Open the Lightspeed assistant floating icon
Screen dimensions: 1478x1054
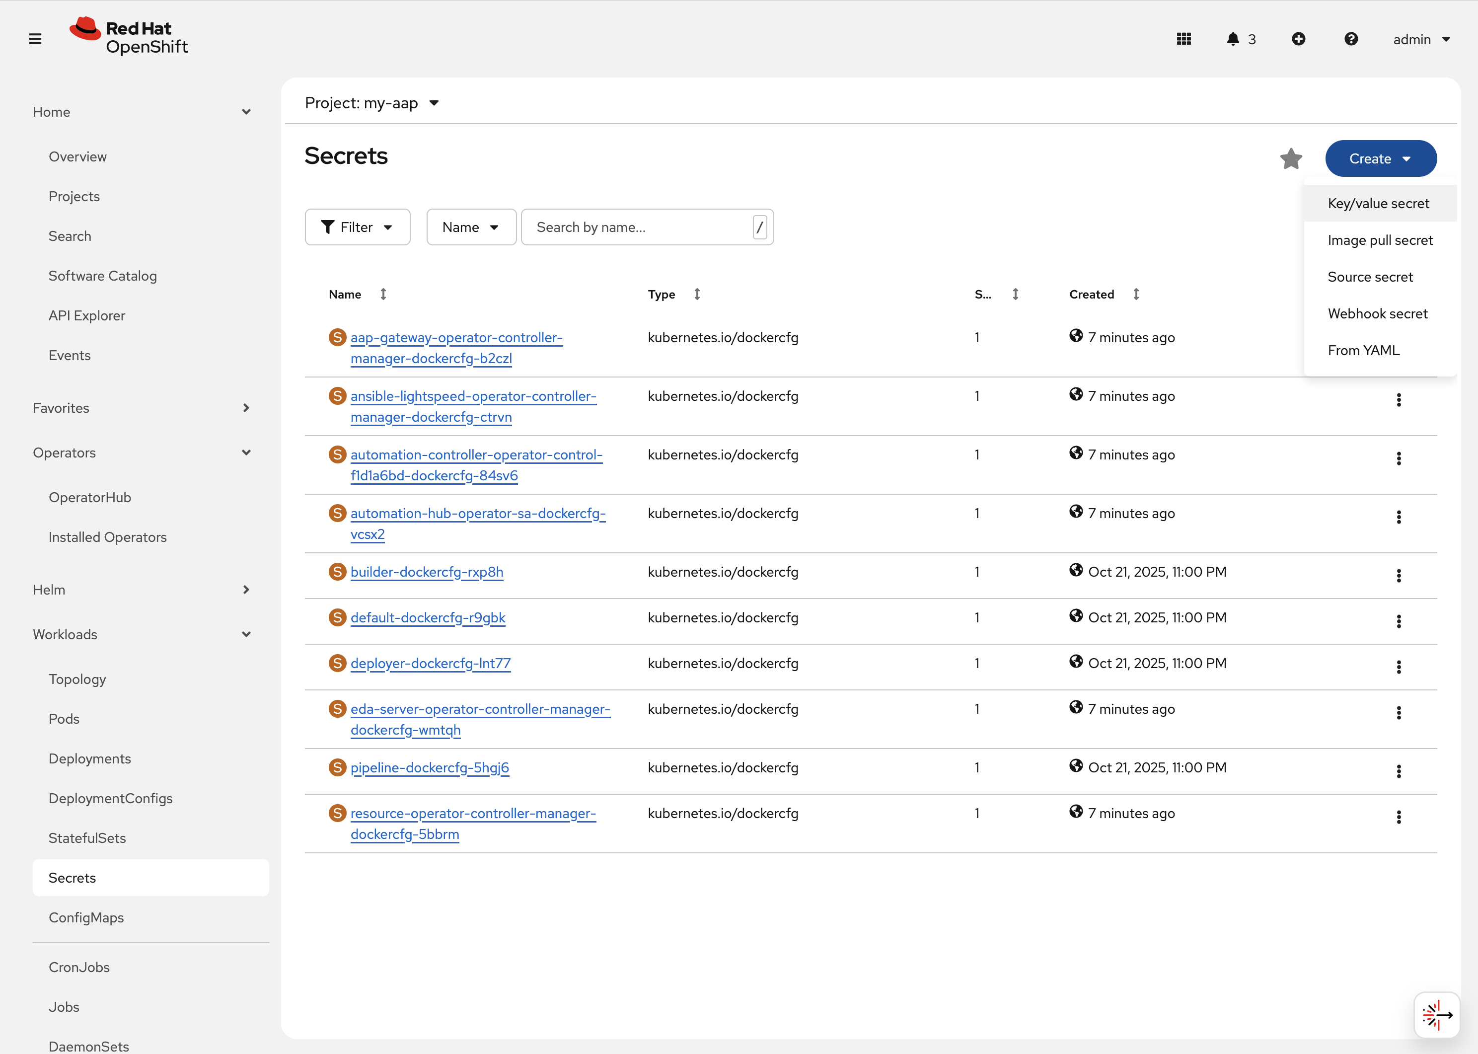click(1436, 1015)
